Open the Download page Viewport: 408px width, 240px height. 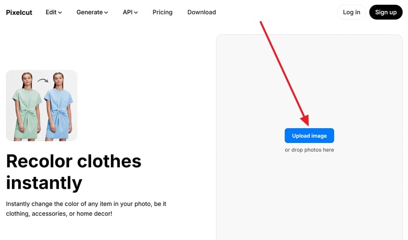pos(202,12)
